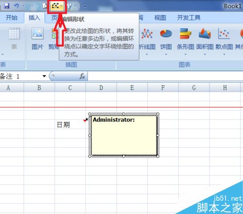Open the 开发工具 ribbon tab
The image size is (243, 214).
189,18
